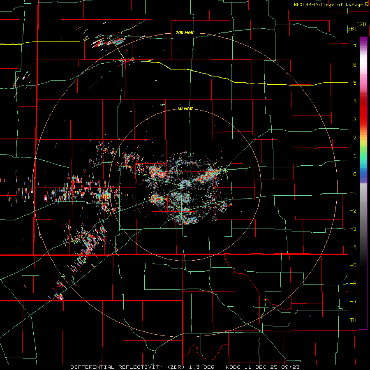Click the -5 value on color scale
370x370 pixels.
[353, 266]
